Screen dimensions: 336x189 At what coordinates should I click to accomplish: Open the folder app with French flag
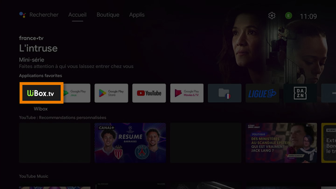[x=224, y=93]
